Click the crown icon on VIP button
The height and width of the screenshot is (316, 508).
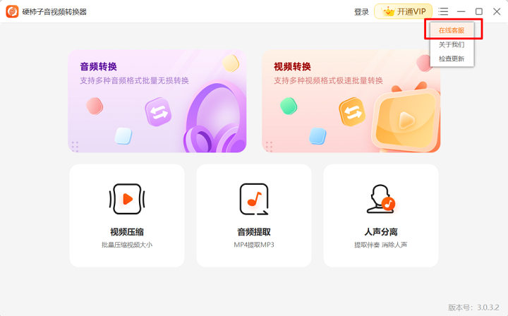388,12
